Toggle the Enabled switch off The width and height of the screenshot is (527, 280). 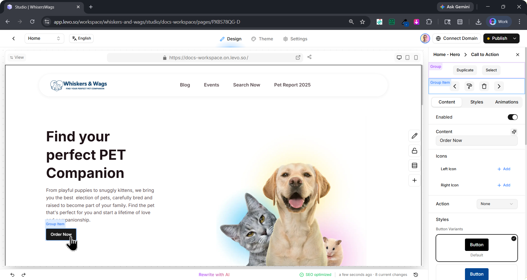512,117
